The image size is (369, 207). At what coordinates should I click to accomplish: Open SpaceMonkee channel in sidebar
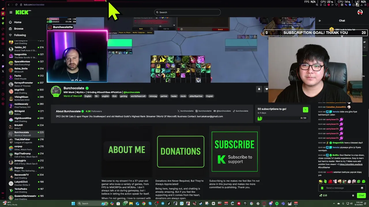pos(26,63)
